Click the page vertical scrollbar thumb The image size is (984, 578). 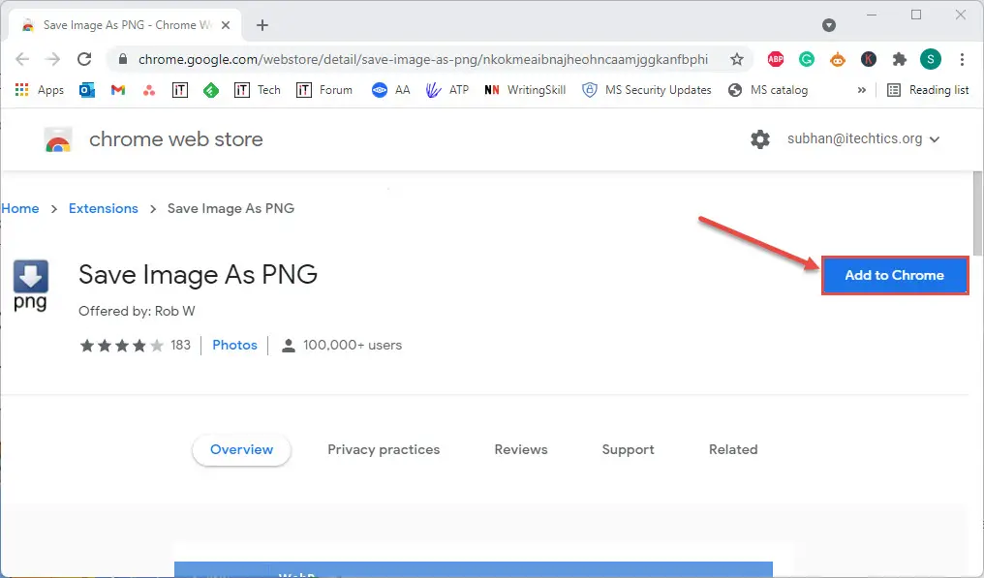(978, 213)
